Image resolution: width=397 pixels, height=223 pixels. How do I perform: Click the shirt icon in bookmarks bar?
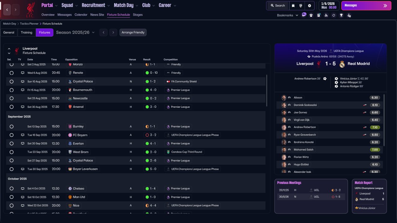coord(311,15)
